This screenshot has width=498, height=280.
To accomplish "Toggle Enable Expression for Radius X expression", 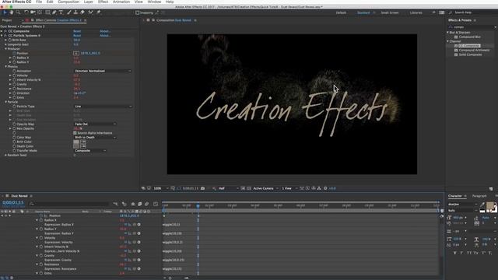I will 126,225.
